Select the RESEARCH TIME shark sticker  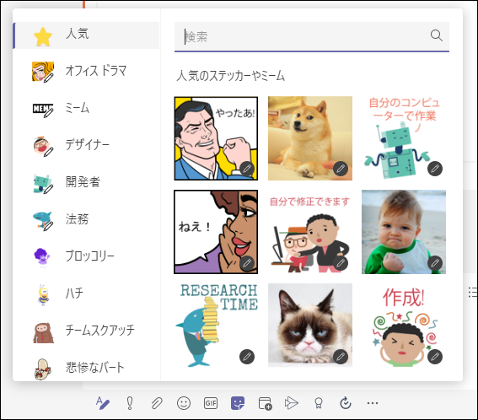(216, 326)
